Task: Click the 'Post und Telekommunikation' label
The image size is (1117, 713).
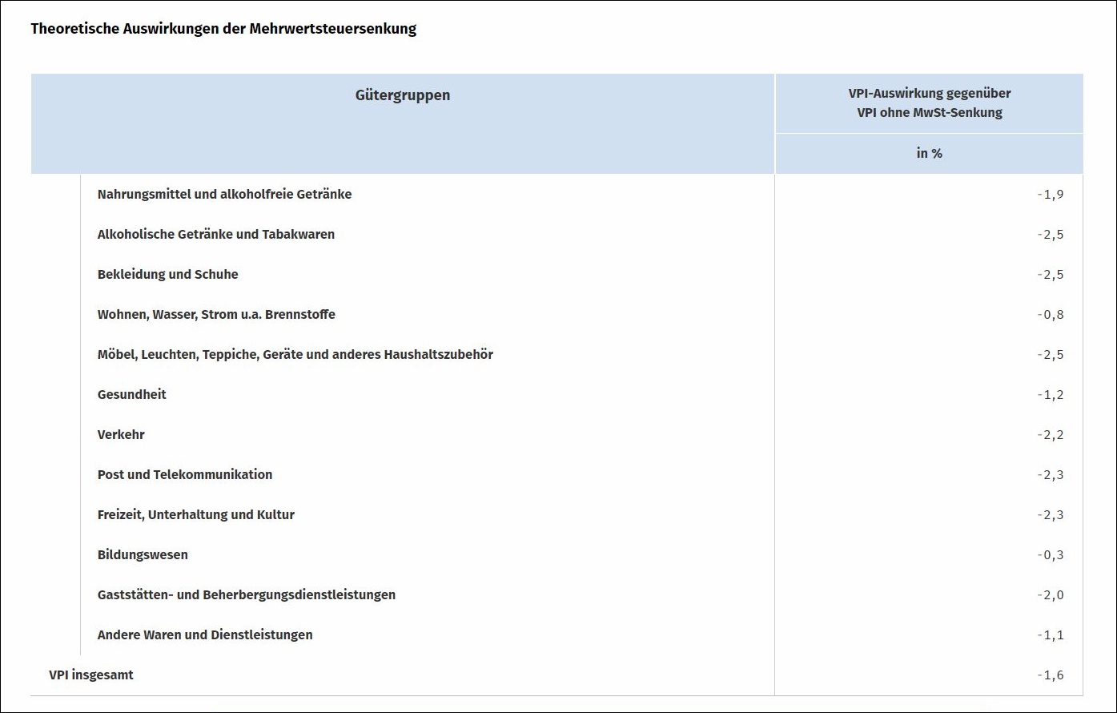Action: [185, 474]
